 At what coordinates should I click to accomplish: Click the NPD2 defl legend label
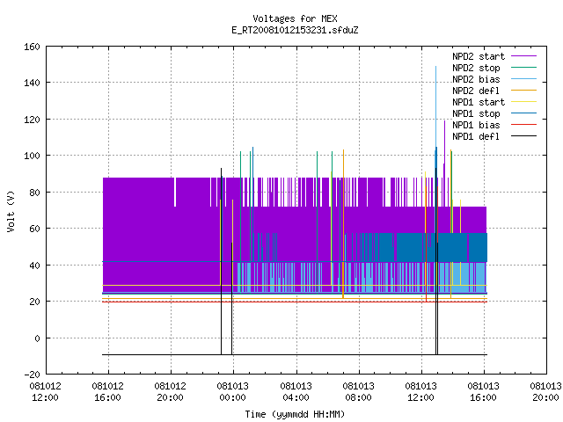coord(476,91)
